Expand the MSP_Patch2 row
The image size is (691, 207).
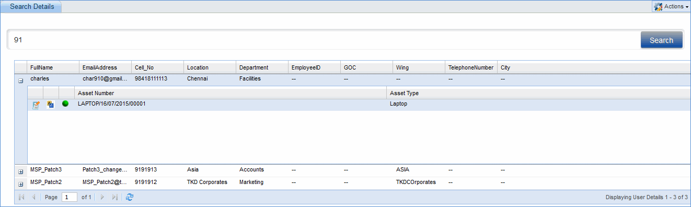pyautogui.click(x=21, y=184)
